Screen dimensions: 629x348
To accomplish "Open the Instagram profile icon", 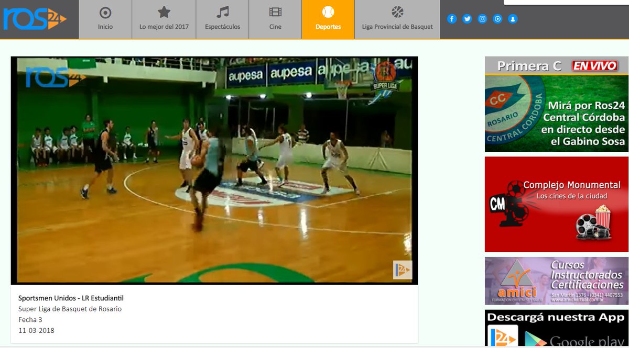I will 482,19.
